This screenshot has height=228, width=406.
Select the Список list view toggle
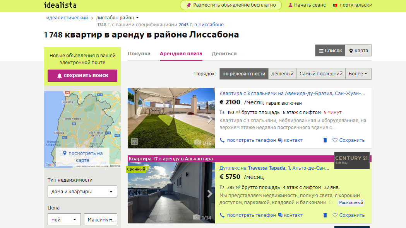click(330, 51)
